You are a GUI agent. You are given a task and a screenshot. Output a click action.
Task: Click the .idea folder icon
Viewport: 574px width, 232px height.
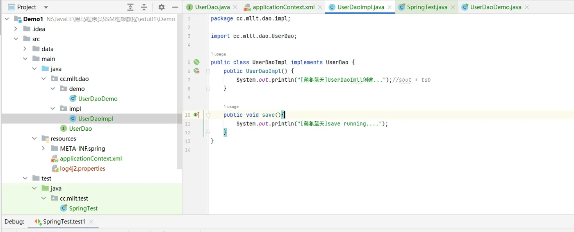tap(27, 29)
